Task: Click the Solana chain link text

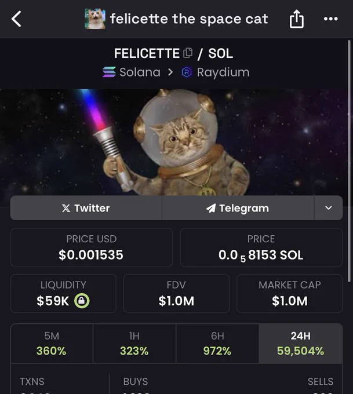Action: (140, 72)
